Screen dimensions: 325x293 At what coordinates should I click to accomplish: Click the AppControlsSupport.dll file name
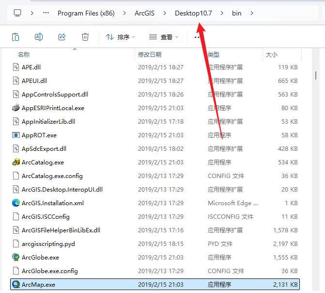point(55,95)
